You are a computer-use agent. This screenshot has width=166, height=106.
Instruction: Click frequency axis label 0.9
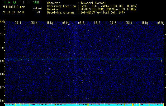(2, 61)
